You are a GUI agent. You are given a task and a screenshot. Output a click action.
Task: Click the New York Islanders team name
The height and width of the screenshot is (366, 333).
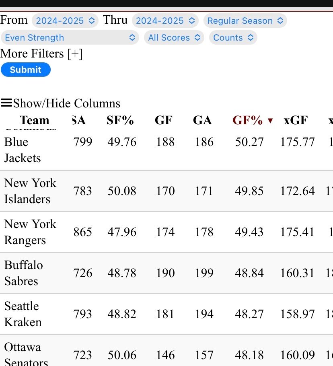click(30, 191)
